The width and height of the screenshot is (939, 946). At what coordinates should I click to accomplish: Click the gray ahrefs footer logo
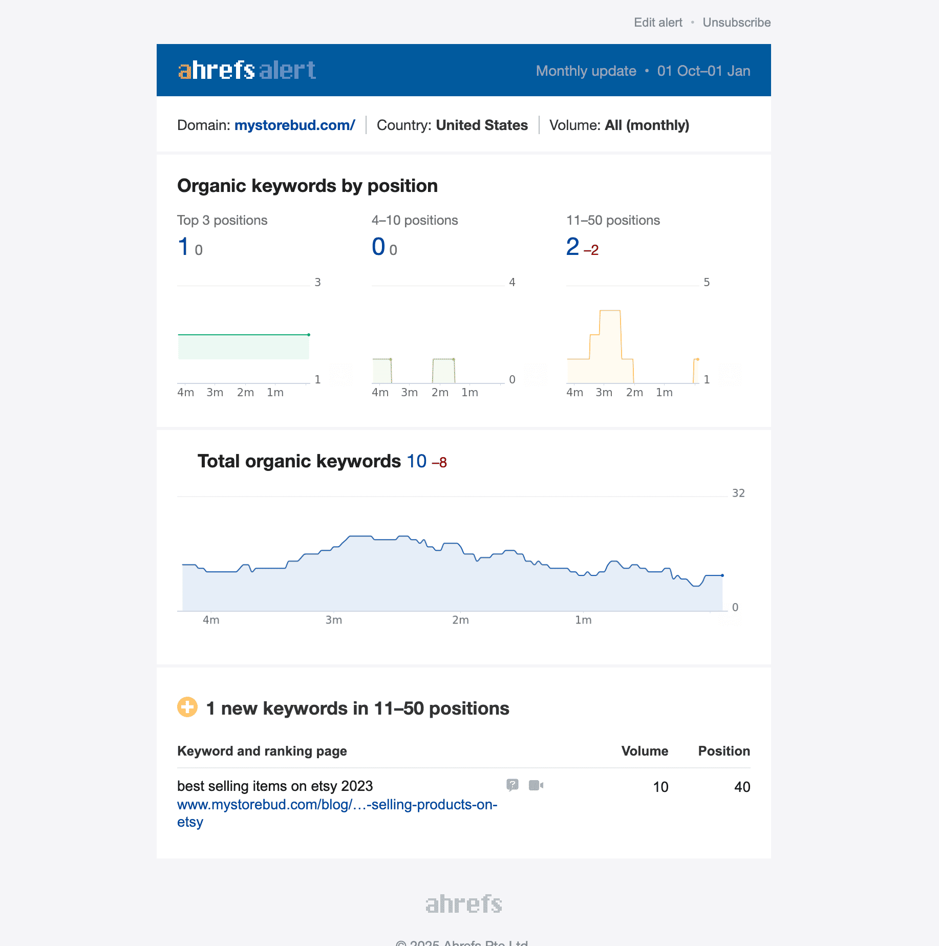[463, 904]
